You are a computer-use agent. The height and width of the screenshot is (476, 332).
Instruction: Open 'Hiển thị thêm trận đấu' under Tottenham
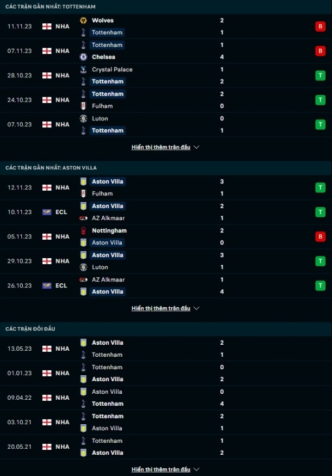(x=161, y=147)
